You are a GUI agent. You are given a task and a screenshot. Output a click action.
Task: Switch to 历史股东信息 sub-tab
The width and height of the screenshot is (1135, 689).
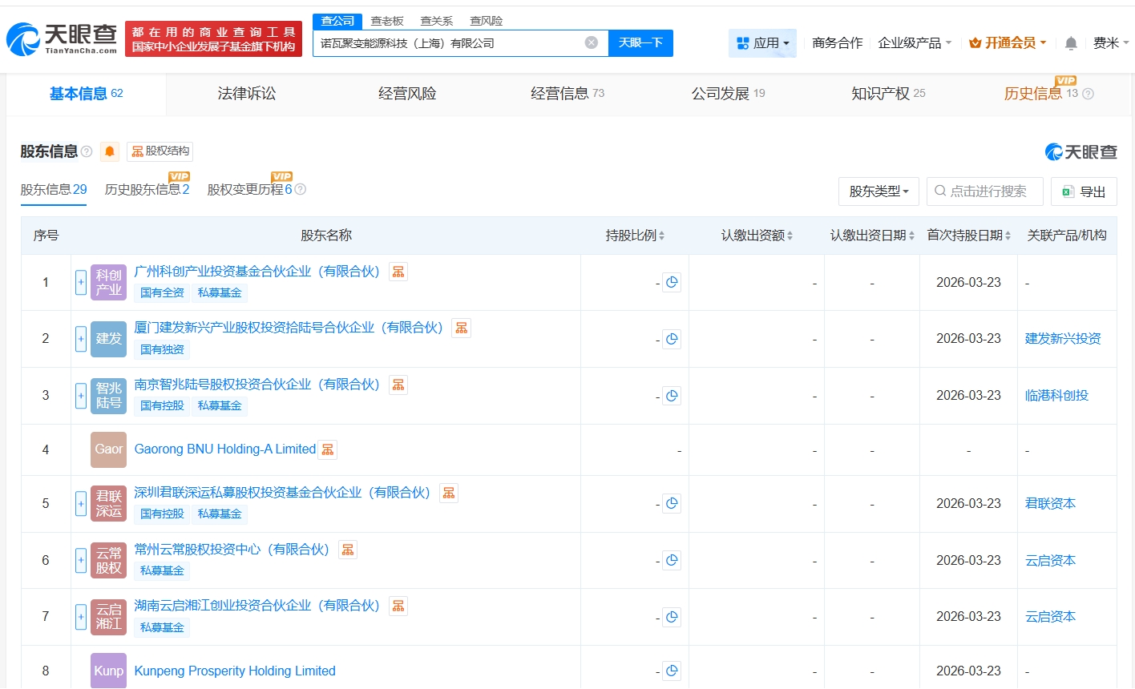click(147, 190)
